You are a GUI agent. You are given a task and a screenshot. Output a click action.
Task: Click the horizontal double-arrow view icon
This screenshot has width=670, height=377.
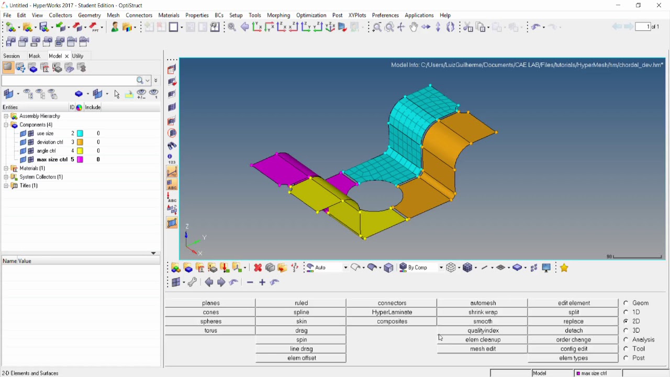tap(426, 27)
